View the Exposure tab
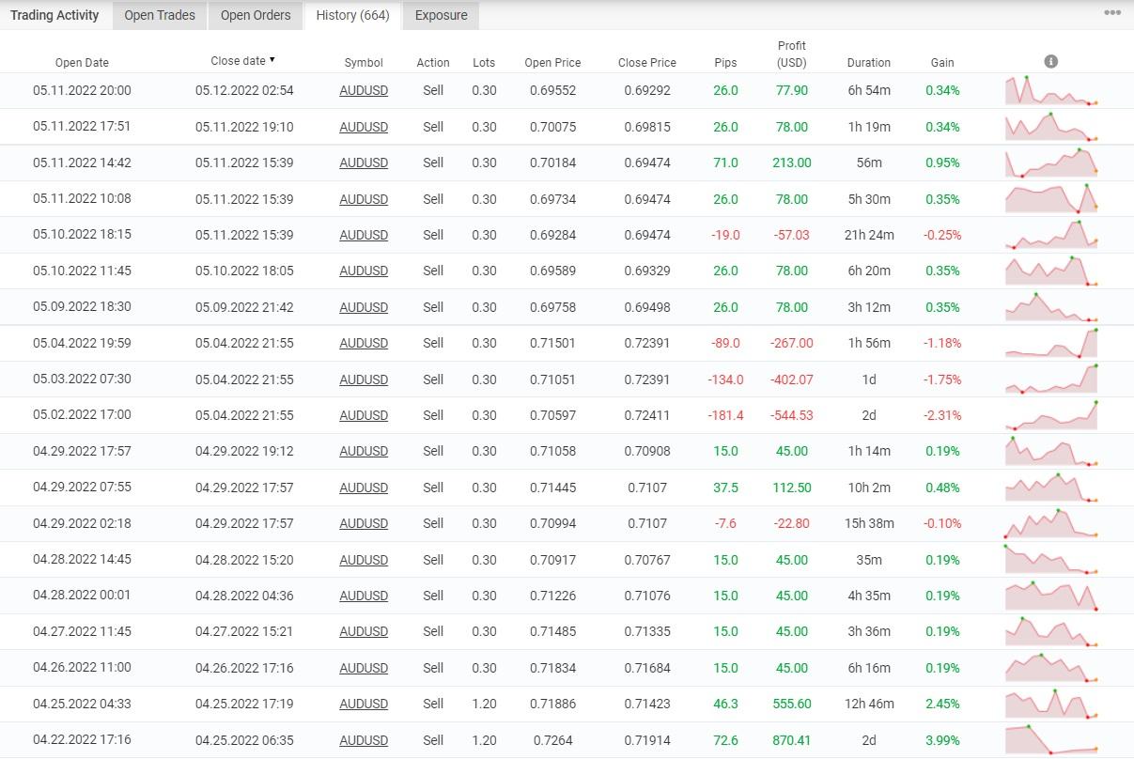This screenshot has width=1134, height=759. [442, 15]
